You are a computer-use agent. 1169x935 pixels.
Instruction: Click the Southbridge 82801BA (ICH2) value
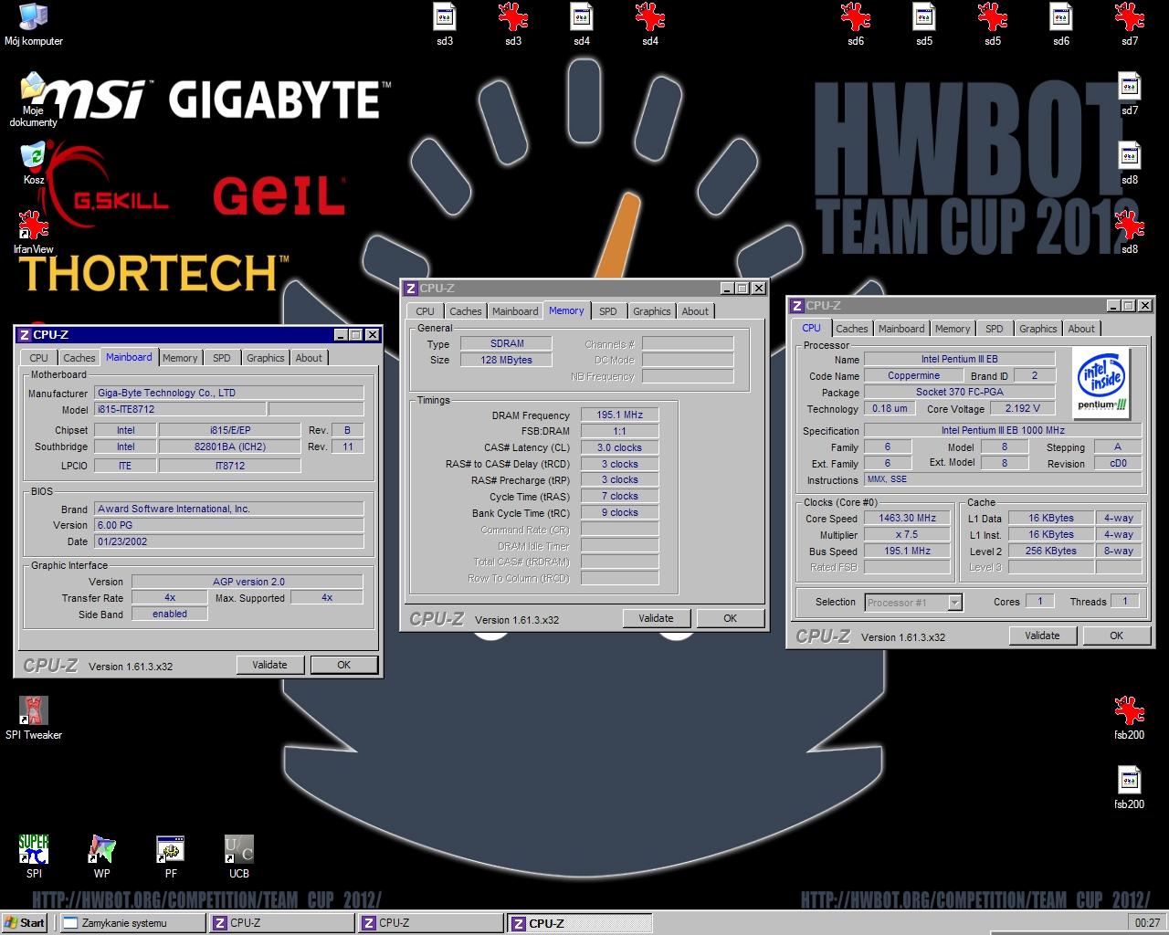[229, 446]
